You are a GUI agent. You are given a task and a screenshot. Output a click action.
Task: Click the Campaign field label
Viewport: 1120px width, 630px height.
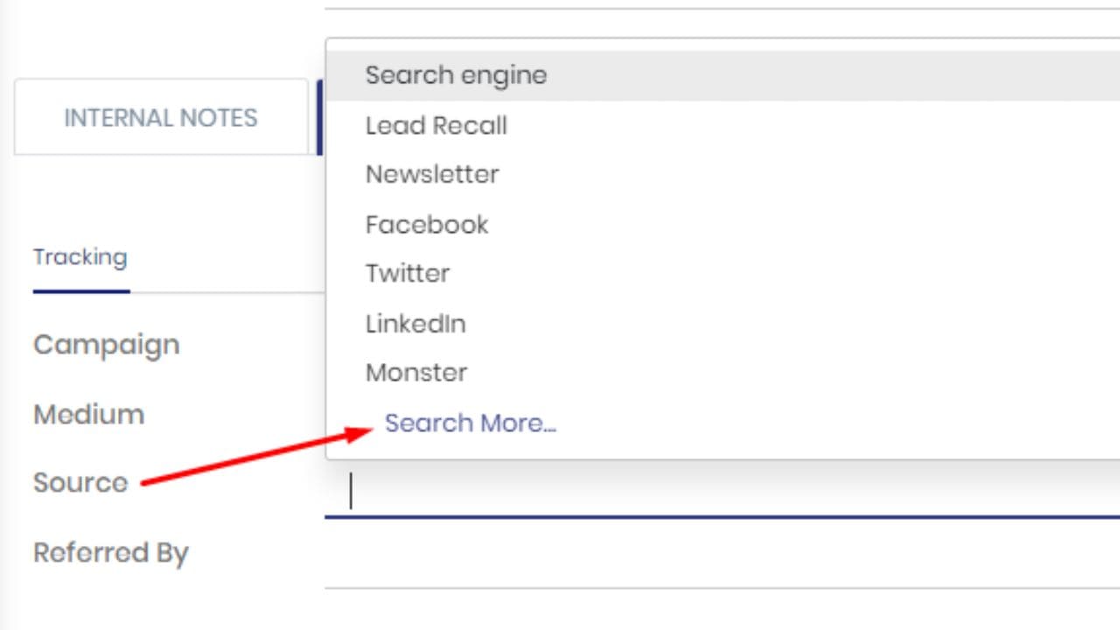107,345
